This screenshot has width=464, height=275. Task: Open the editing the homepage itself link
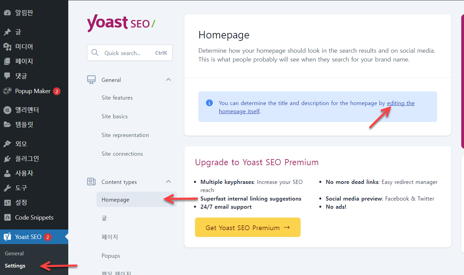[401, 103]
